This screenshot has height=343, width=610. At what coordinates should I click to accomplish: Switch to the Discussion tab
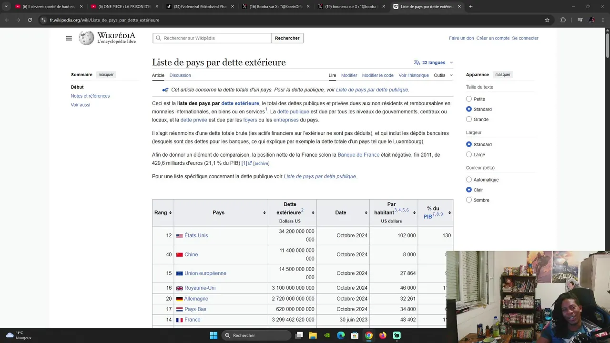(x=180, y=75)
